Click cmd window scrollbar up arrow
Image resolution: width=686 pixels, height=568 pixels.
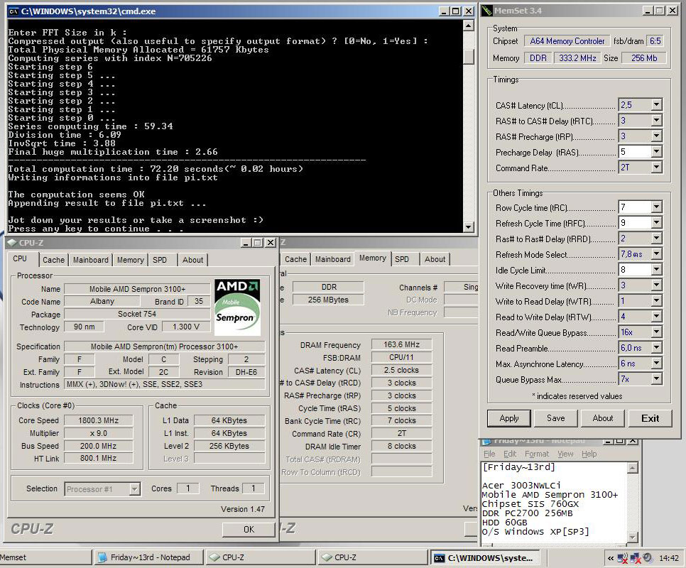pos(469,26)
